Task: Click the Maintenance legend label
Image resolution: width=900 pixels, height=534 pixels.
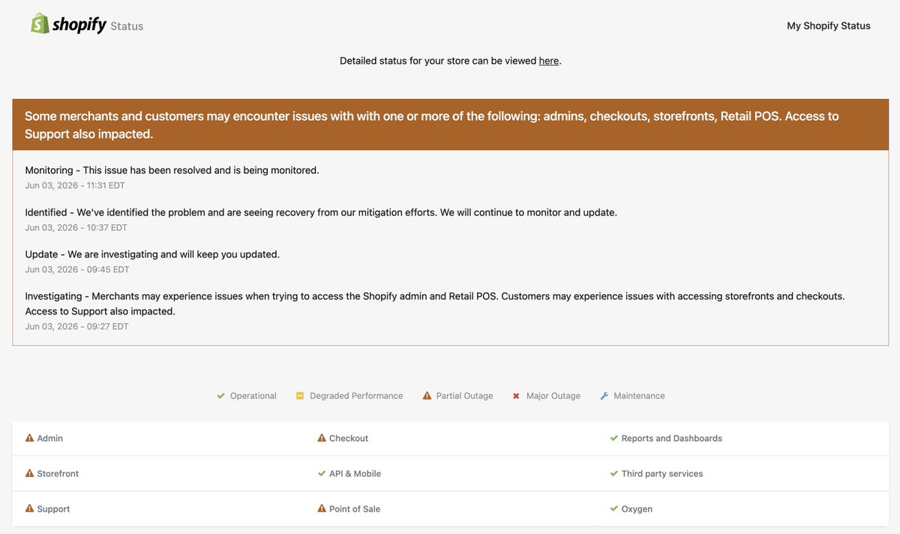Action: (639, 395)
